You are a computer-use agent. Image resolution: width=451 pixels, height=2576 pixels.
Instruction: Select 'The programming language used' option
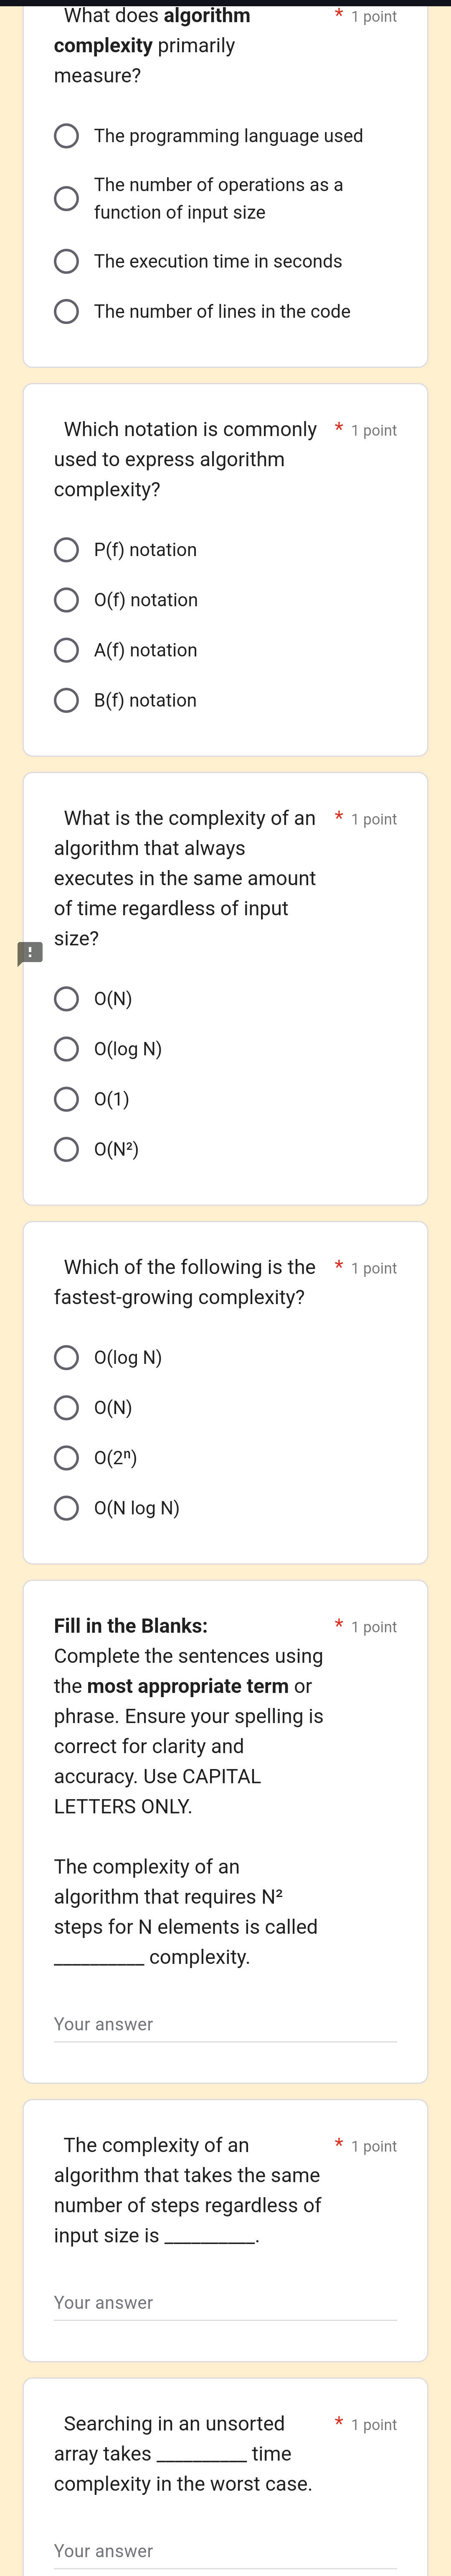click(x=67, y=136)
